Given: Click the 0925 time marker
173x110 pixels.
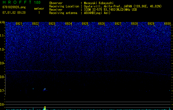Looking at the screenshot, I should pyautogui.click(x=85, y=24).
